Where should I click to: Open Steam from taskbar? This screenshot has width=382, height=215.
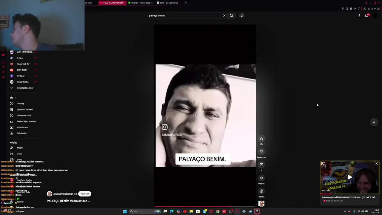(x=250, y=211)
